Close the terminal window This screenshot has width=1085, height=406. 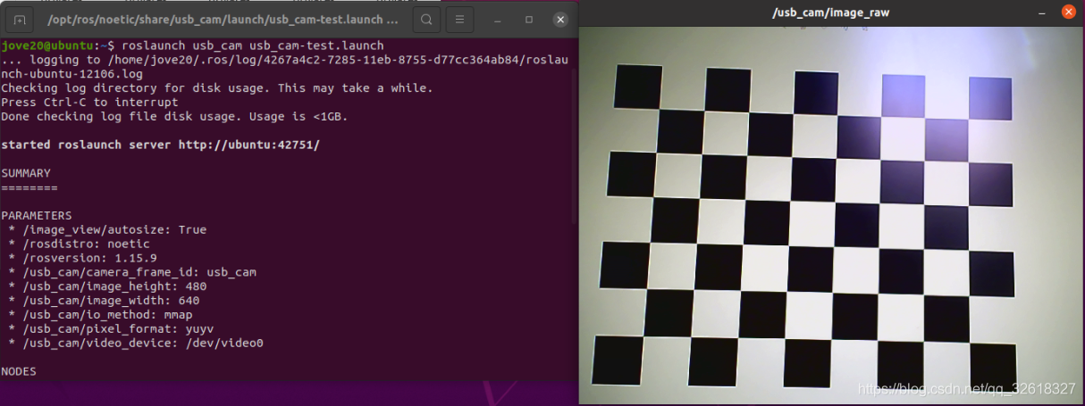click(560, 19)
